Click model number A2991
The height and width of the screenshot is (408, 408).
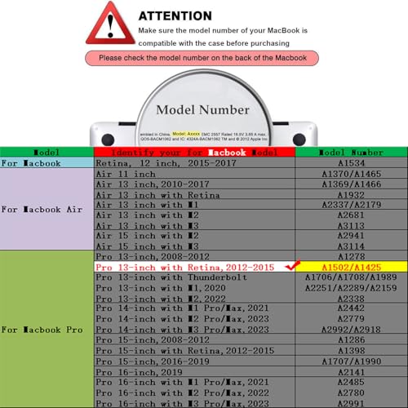click(351, 403)
